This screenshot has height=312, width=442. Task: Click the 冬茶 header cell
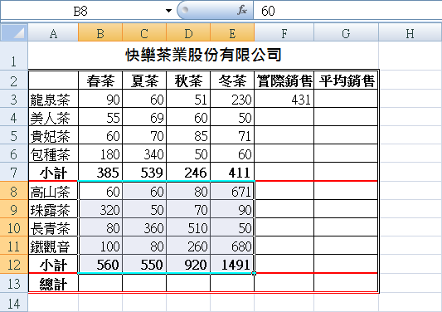(x=232, y=80)
